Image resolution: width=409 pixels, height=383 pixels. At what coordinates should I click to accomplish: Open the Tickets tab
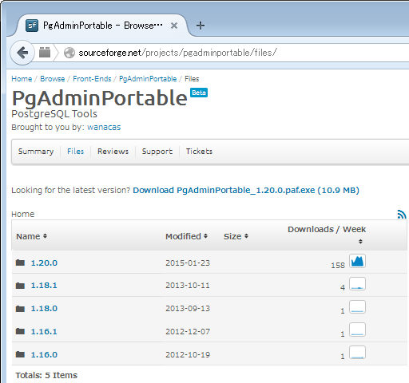click(x=199, y=152)
